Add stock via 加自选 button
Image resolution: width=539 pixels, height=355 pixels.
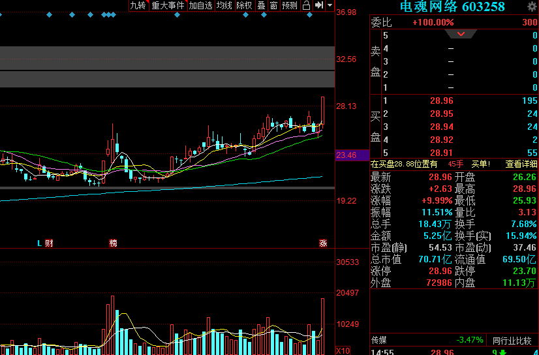(201, 5)
